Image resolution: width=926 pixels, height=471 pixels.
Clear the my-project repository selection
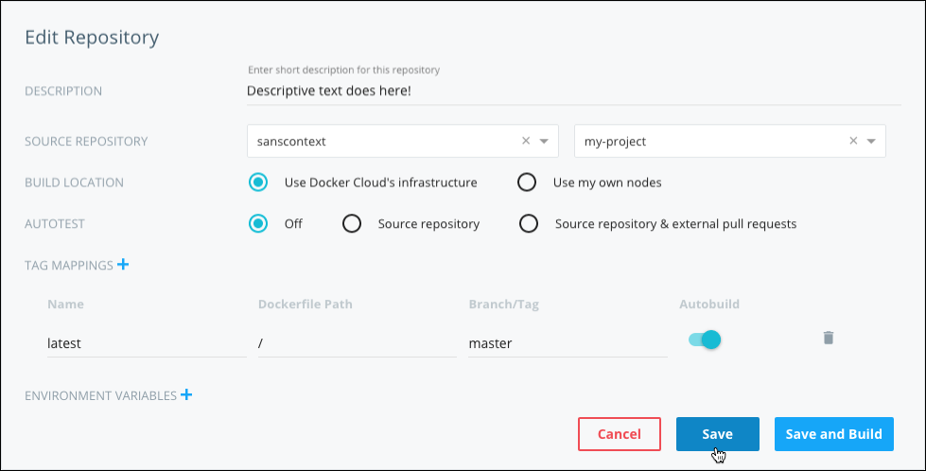click(x=853, y=141)
